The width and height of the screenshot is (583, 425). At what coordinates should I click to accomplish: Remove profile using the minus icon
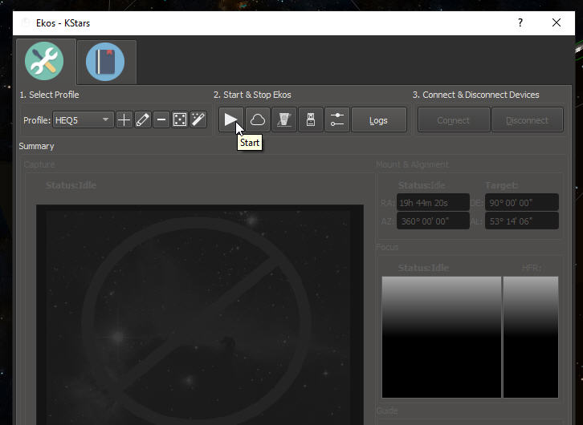point(161,120)
